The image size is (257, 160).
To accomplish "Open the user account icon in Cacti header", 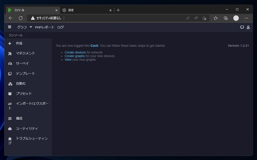I will pyautogui.click(x=248, y=27).
